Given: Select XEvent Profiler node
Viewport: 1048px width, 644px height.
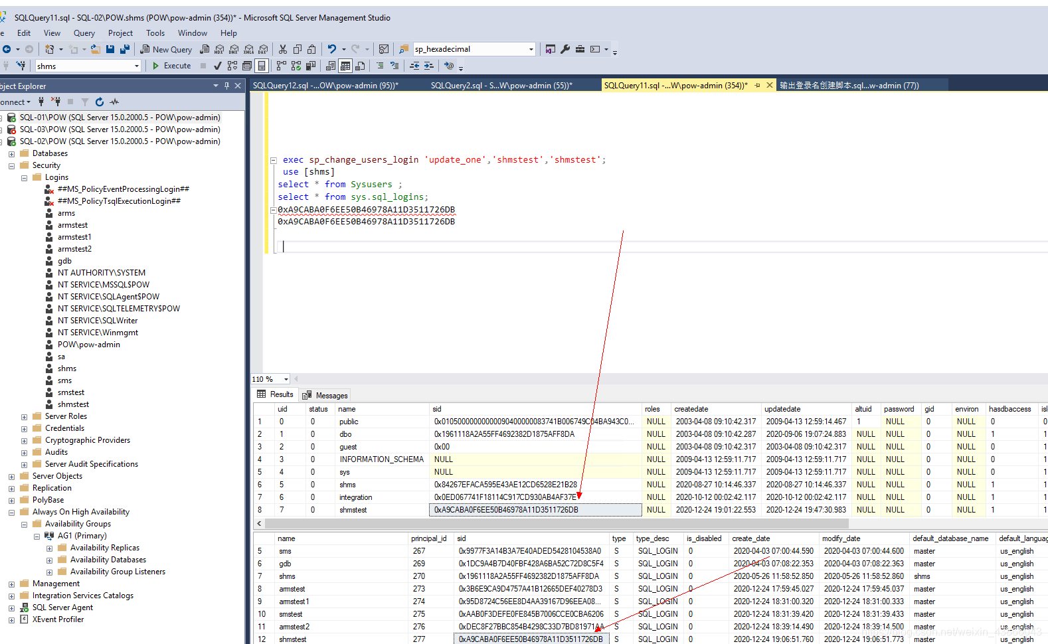Looking at the screenshot, I should click(x=58, y=619).
